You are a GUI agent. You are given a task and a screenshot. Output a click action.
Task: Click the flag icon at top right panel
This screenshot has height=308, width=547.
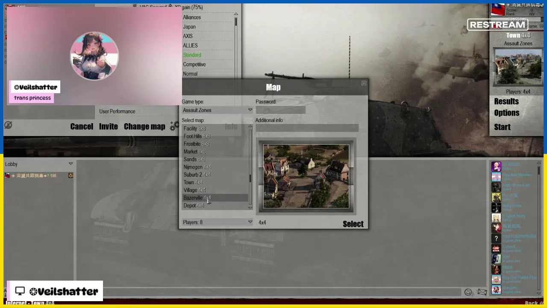[497, 9]
